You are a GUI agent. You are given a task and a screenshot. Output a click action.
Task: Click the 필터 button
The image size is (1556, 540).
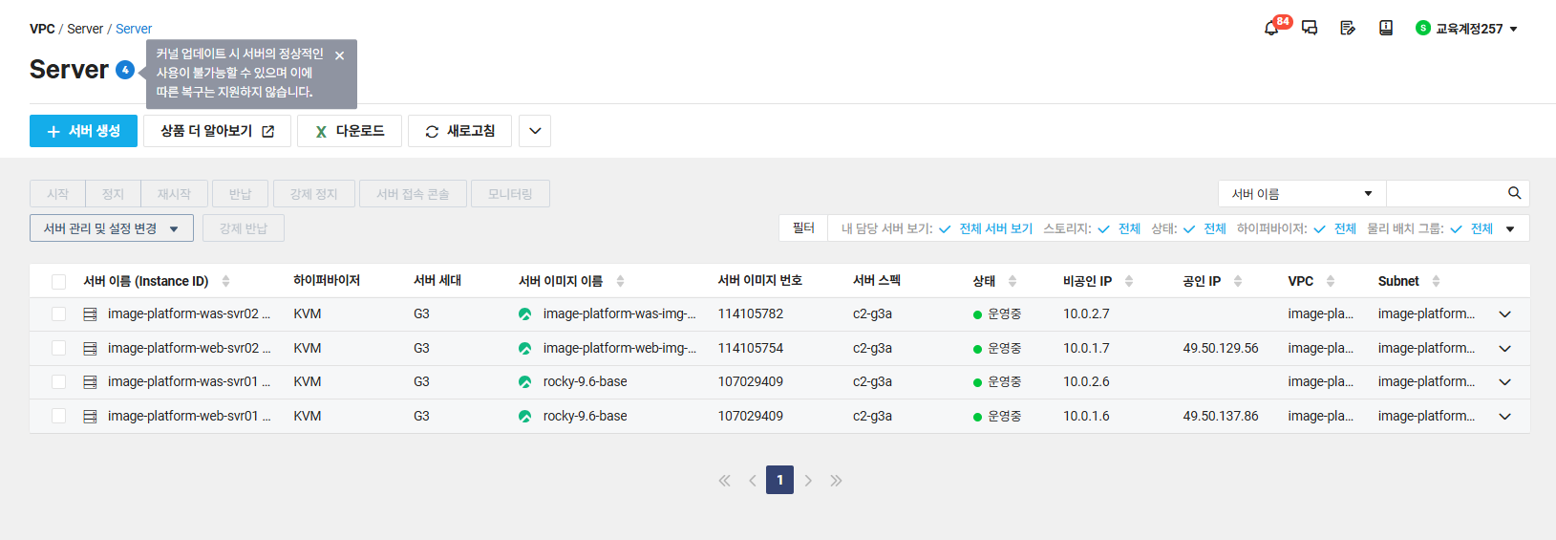point(803,228)
